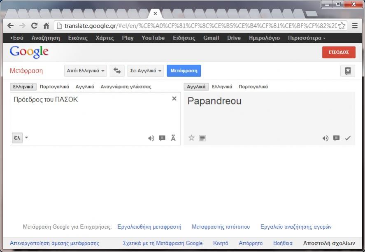365x252 pixels.
Task: Listen to the Greek source text
Action: click(x=151, y=138)
